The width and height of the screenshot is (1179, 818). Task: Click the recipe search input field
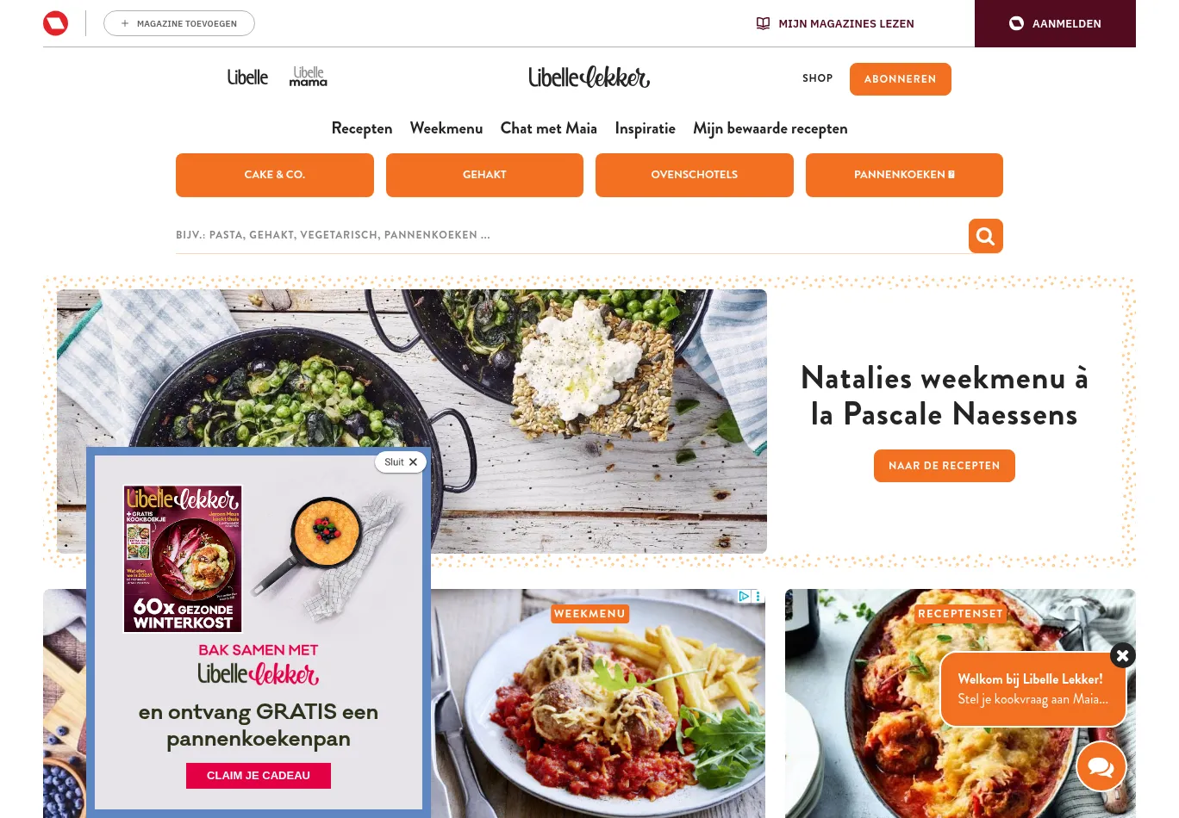coord(571,235)
